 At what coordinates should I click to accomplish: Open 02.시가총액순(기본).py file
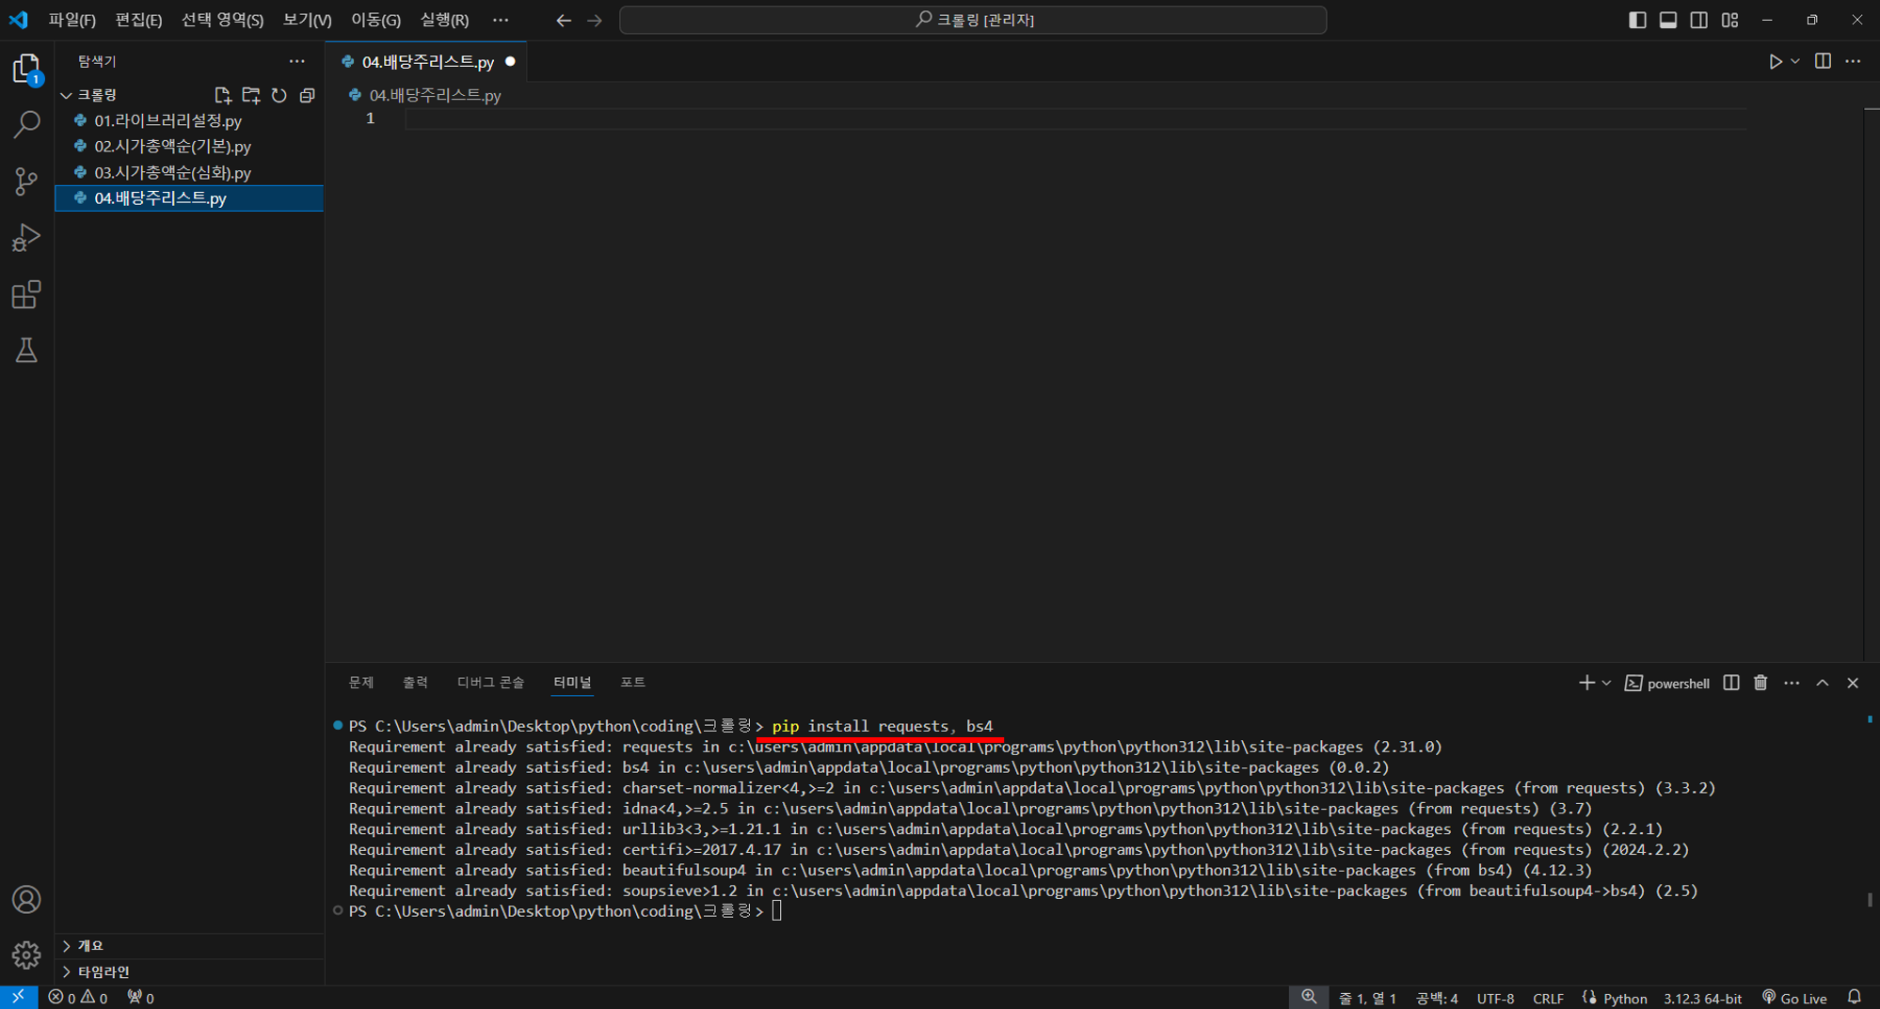tap(190, 147)
